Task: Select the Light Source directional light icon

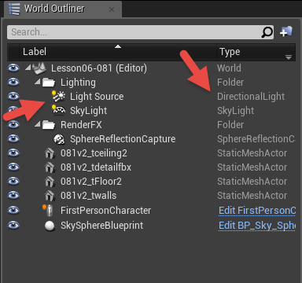Action: [58, 96]
